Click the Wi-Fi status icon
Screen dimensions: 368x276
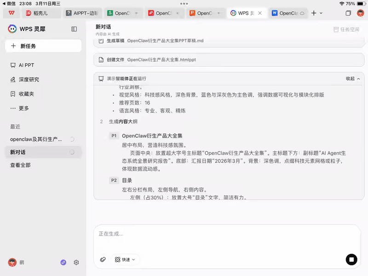click(x=342, y=4)
